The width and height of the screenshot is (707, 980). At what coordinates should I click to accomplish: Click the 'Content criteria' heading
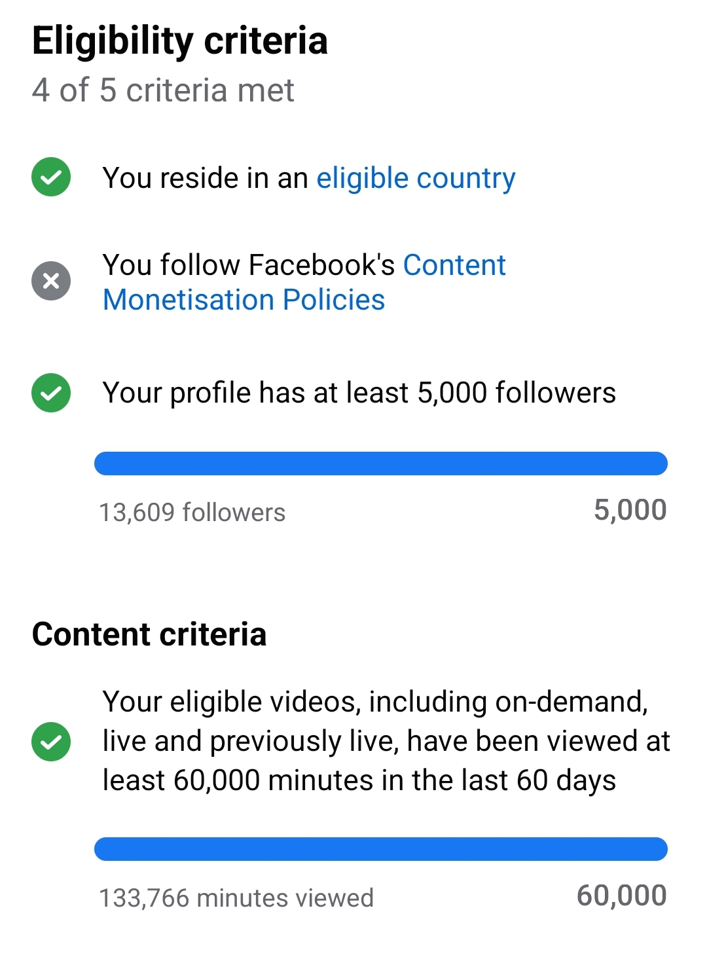(x=149, y=634)
